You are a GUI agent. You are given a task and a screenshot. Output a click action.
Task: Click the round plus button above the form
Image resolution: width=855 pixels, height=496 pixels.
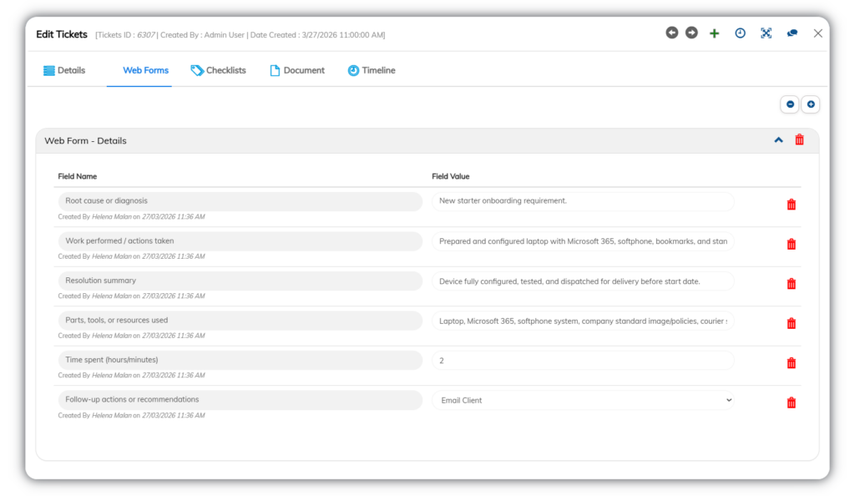pyautogui.click(x=811, y=104)
